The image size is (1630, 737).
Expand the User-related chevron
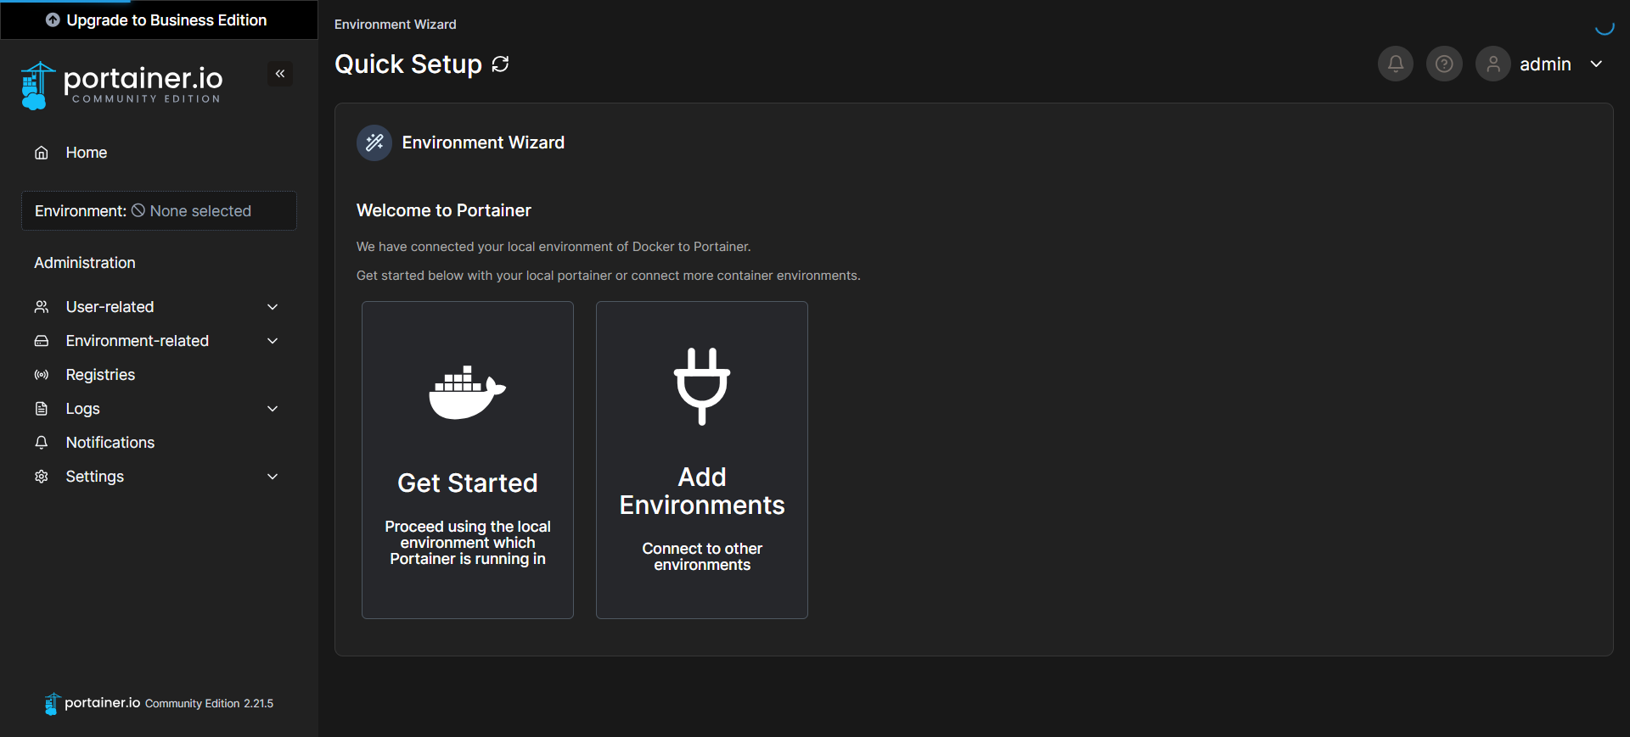[x=273, y=307]
